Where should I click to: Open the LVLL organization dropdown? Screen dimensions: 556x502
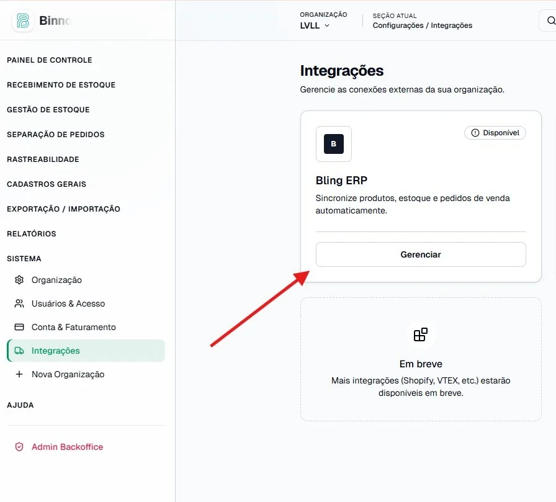[x=314, y=26]
